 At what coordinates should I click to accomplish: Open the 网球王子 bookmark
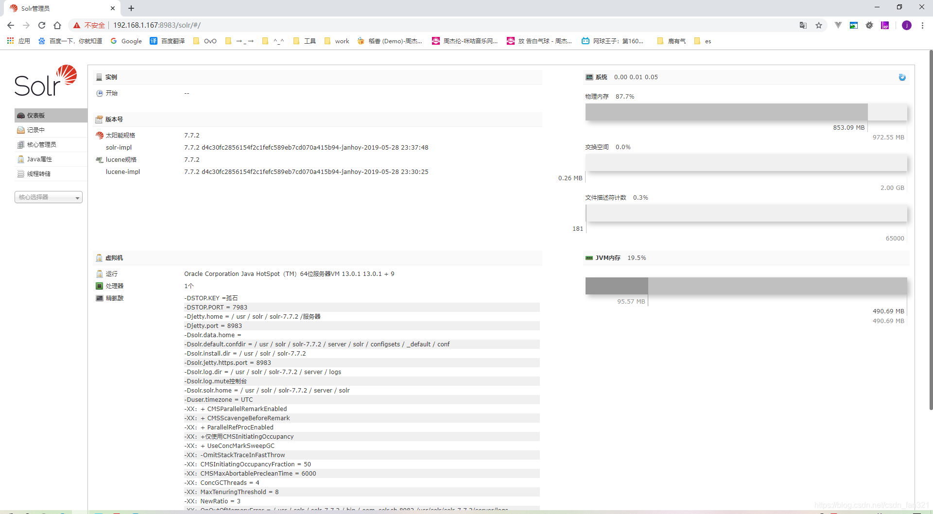pyautogui.click(x=613, y=41)
